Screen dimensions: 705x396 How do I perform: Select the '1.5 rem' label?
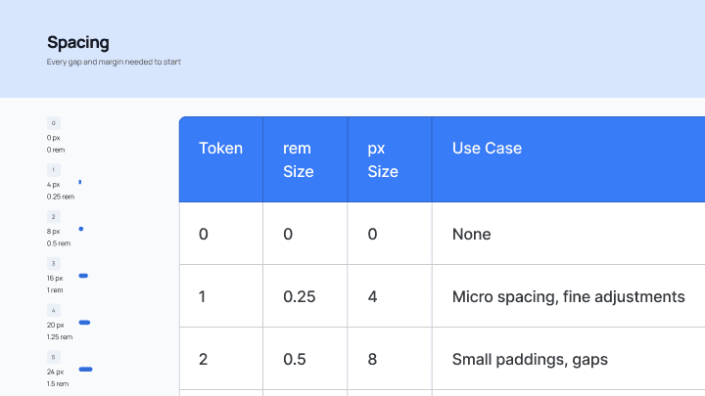point(58,384)
